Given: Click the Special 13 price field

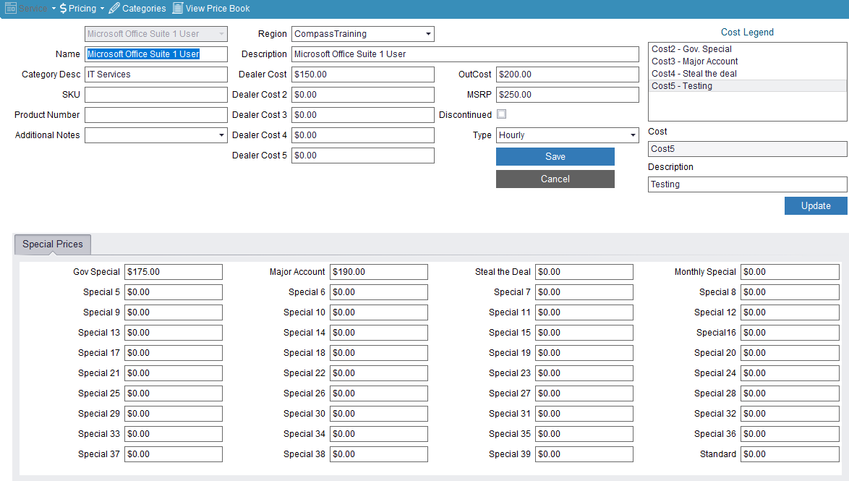Looking at the screenshot, I should click(174, 333).
